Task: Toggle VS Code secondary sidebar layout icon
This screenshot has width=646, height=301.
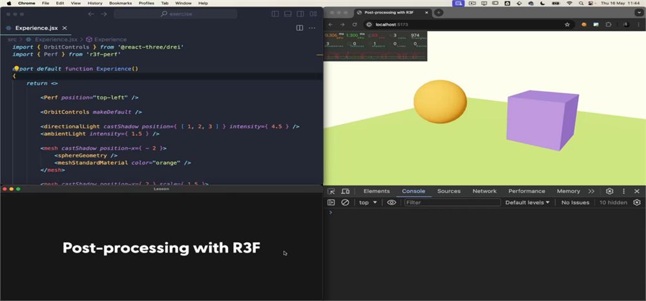Action: 300,14
